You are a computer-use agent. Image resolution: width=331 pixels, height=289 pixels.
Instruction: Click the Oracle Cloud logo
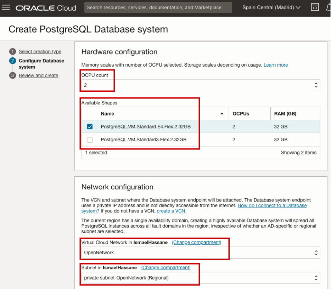tap(46, 7)
